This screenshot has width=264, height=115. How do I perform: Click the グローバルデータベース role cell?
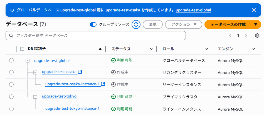pos(184,61)
